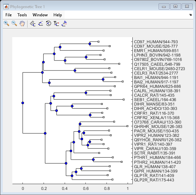The image size is (196, 195).
Task: Dock the figure using corner arrow
Action: pyautogui.click(x=190, y=15)
